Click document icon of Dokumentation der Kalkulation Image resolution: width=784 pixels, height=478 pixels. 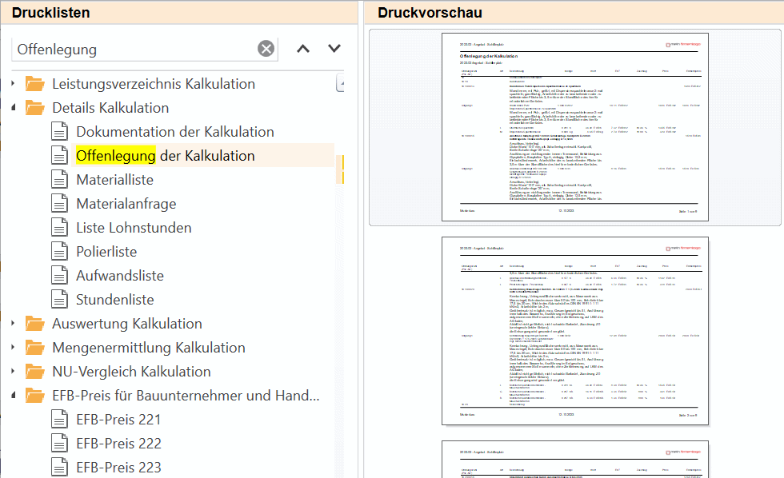click(59, 131)
